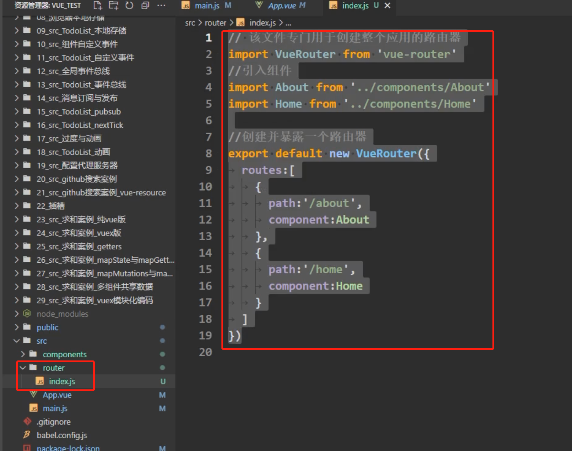Expand the 09_src_TodoList_本地存储 folder chevron
Screen dimensions: 572x451
point(17,31)
